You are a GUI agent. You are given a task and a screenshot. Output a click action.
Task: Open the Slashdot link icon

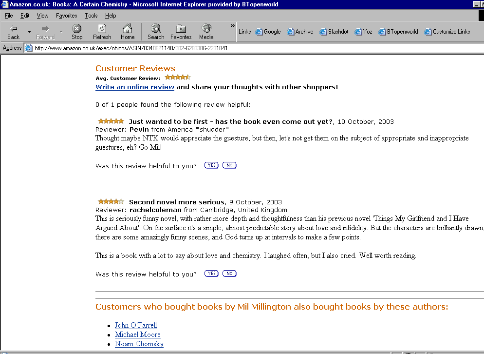click(x=323, y=32)
